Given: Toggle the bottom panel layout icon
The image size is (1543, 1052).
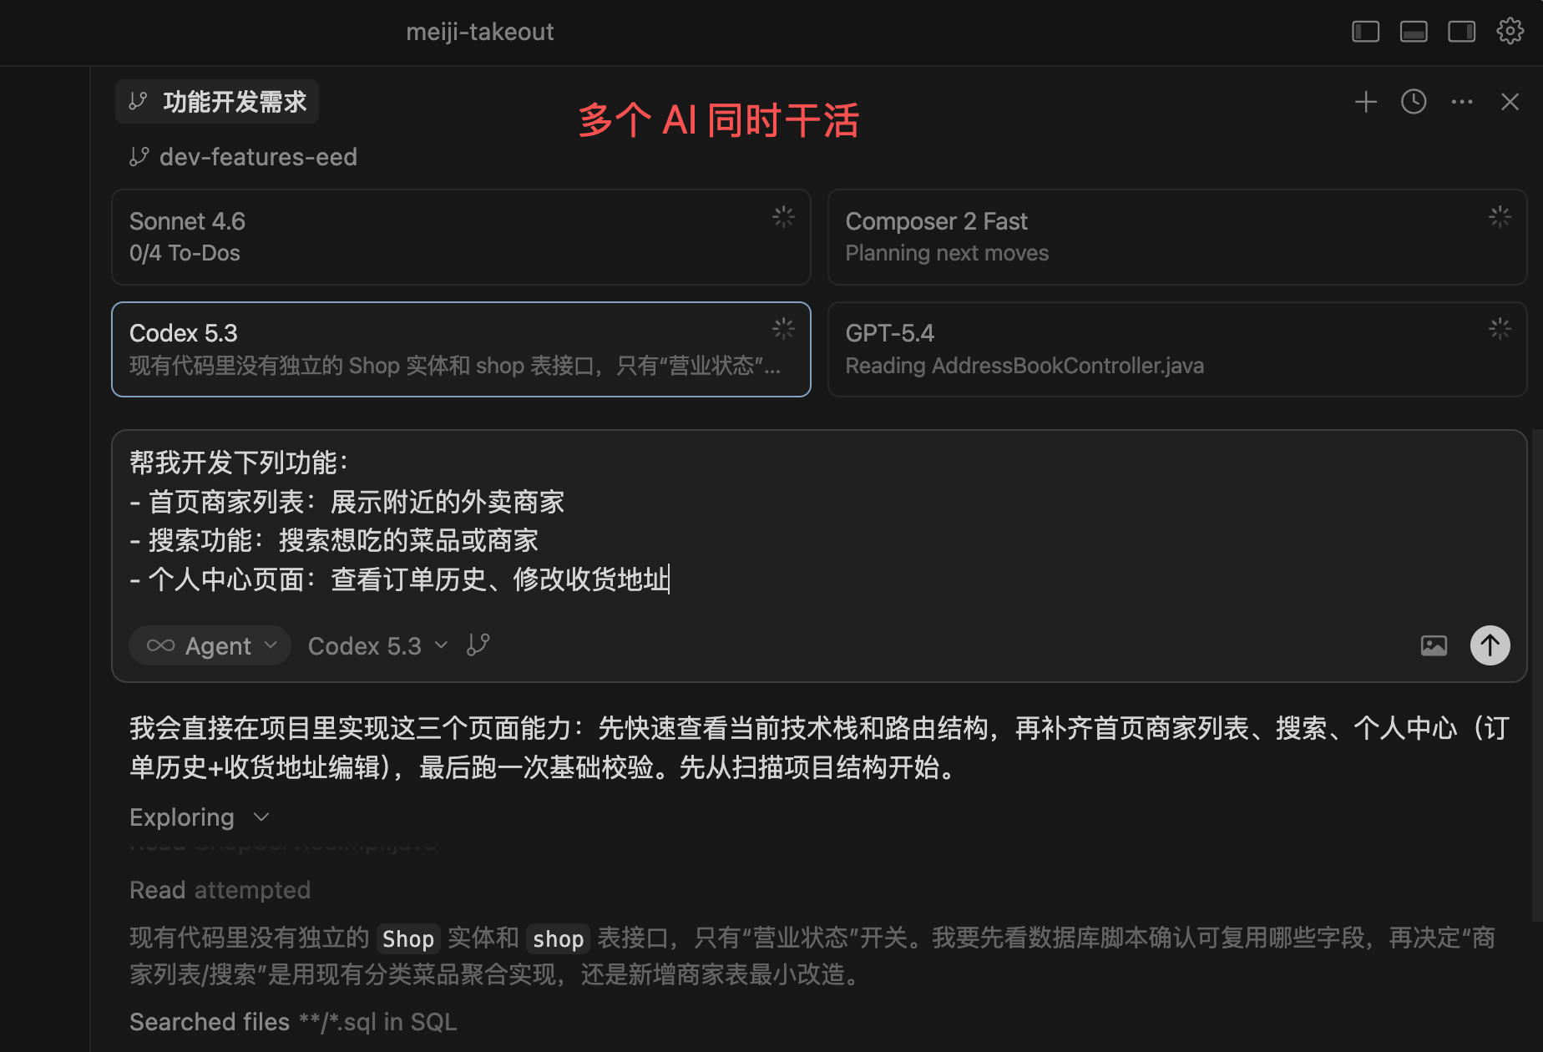Looking at the screenshot, I should (1414, 32).
